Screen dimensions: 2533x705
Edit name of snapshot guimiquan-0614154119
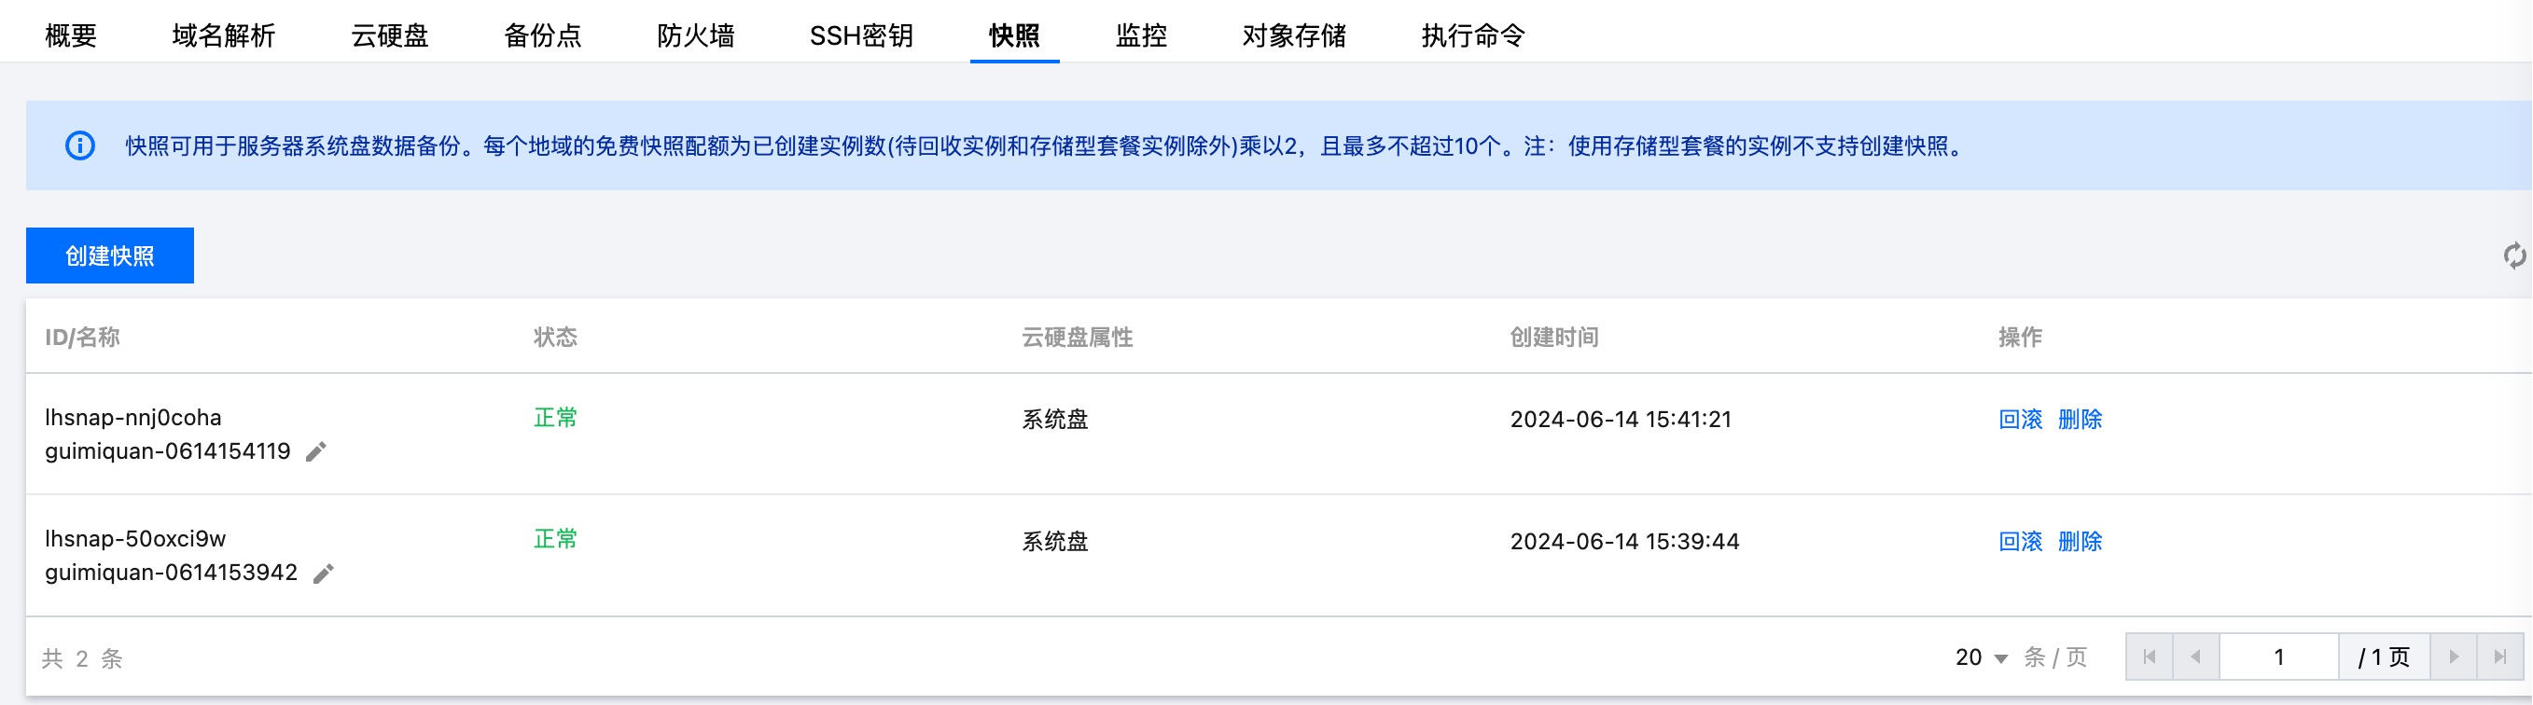point(315,452)
